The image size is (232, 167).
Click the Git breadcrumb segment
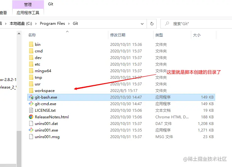(x=75, y=24)
